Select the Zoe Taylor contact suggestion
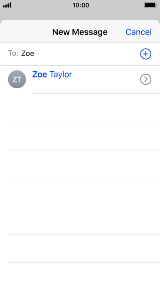This screenshot has height=285, width=160. [80, 80]
